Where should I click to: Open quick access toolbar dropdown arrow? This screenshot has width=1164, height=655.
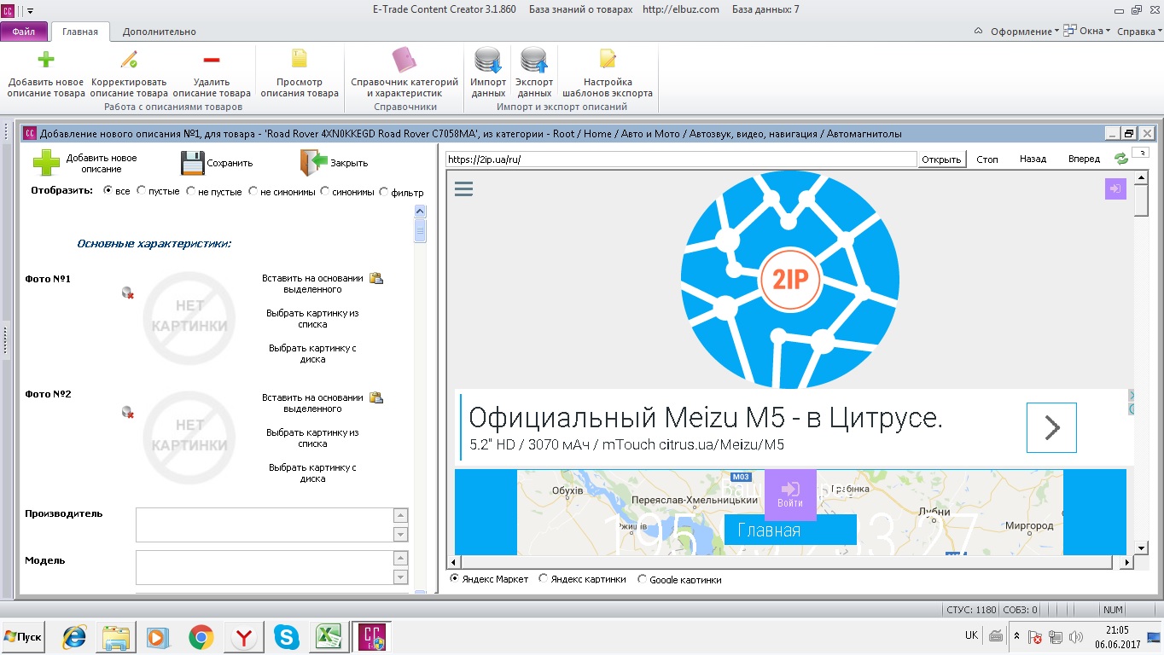(31, 10)
